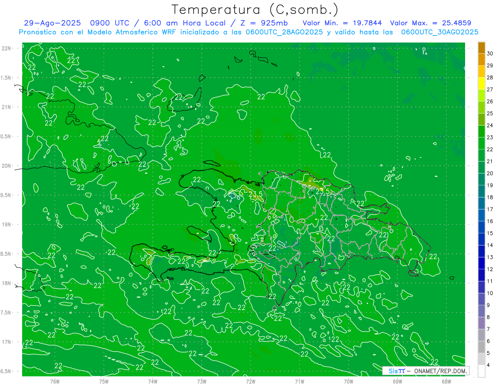Click the 68W longitude axis label
Screen dimensions: 501x387
(446, 382)
